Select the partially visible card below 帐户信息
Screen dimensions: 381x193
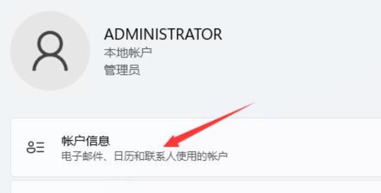pyautogui.click(x=196, y=187)
